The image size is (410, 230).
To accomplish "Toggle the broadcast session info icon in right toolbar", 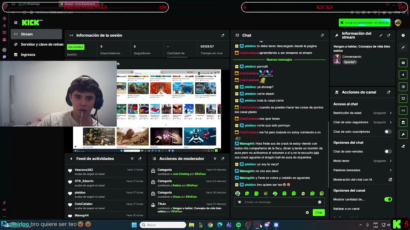I will coord(403,111).
